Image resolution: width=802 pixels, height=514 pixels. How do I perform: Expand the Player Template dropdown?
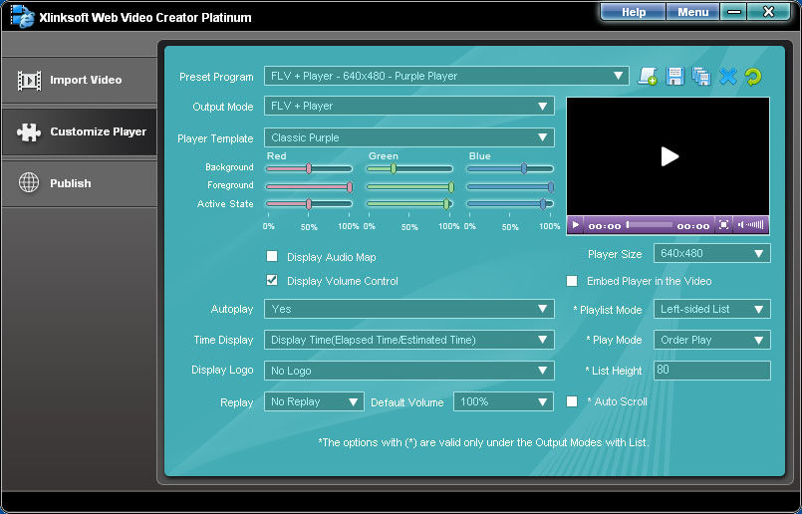coord(409,137)
